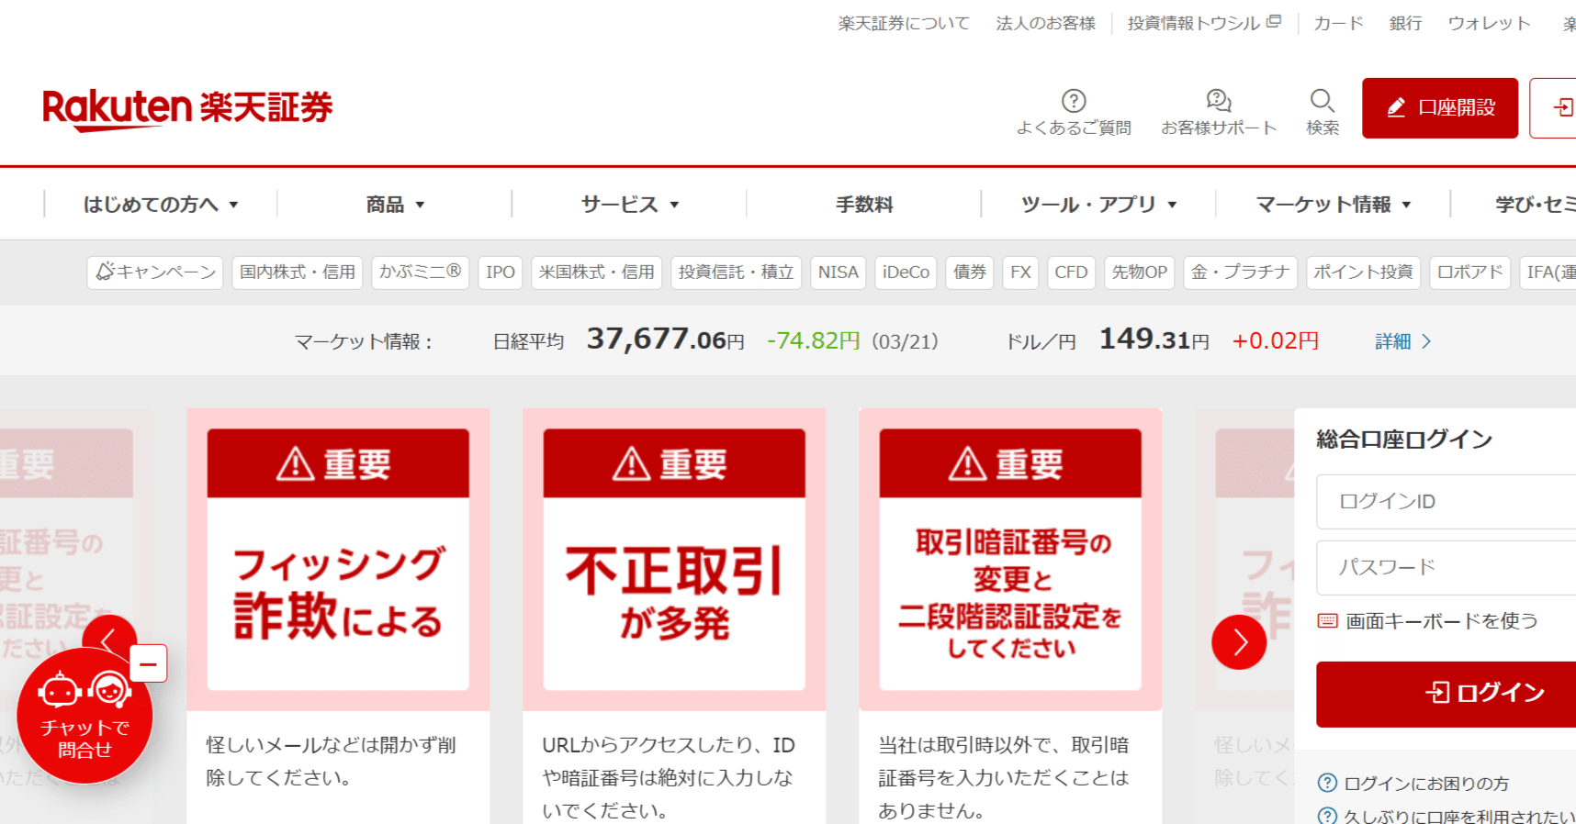
Task: Select 投資信託・積立 tag
Action: pos(737,273)
